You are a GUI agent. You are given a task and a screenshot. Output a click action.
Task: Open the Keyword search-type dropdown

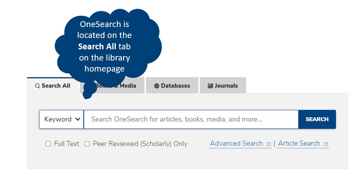61,119
